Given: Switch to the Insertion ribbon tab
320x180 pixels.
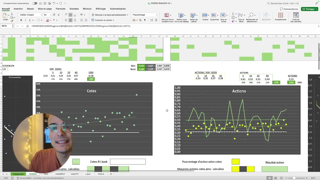Looking at the screenshot, I should pos(18,9).
